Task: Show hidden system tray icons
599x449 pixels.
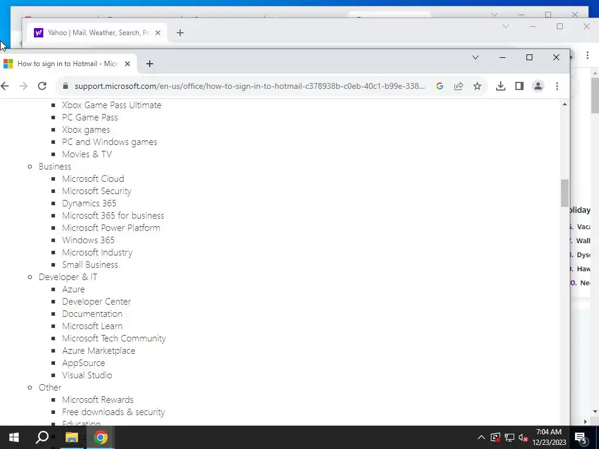Action: coord(481,437)
